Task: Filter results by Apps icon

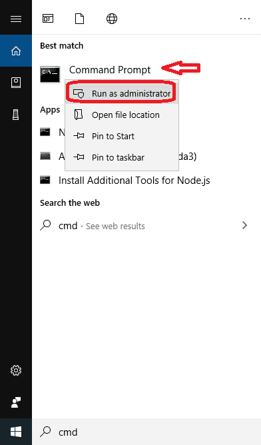Action: point(48,19)
